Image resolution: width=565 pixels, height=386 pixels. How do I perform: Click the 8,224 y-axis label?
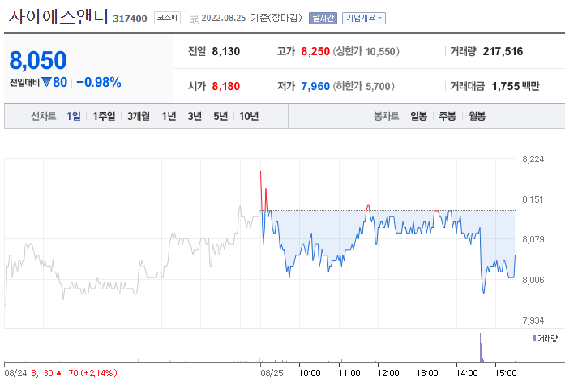(533, 159)
